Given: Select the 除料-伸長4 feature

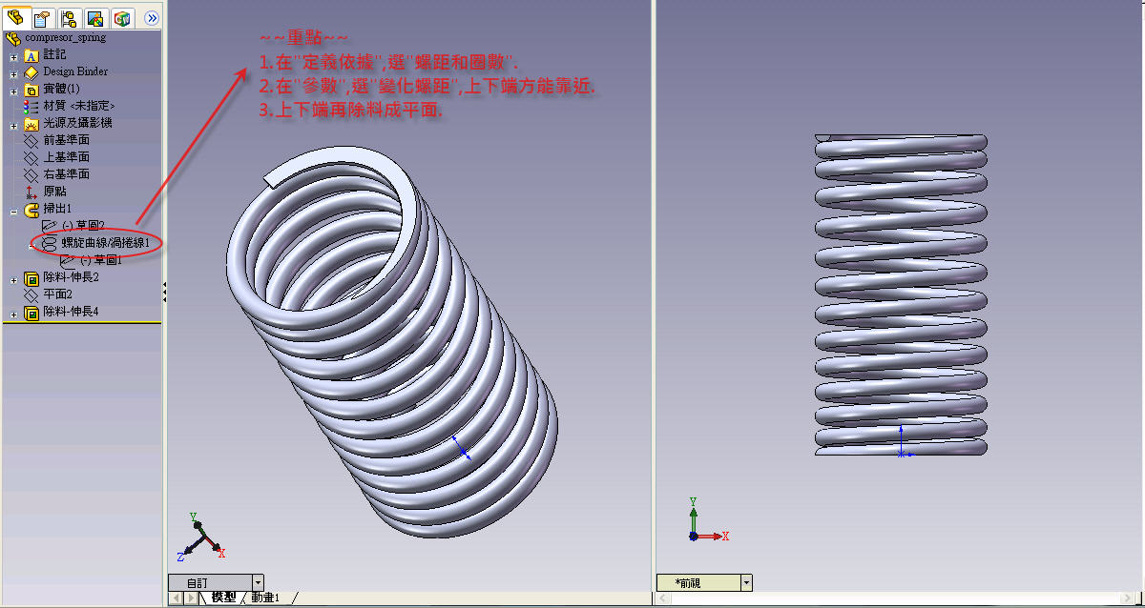Looking at the screenshot, I should pos(72,312).
